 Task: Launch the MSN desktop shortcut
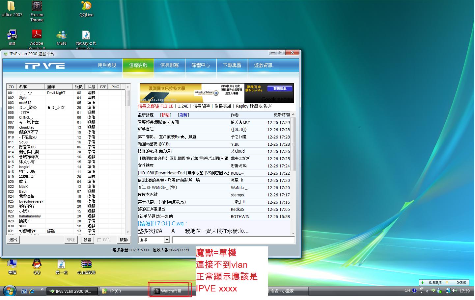click(61, 35)
